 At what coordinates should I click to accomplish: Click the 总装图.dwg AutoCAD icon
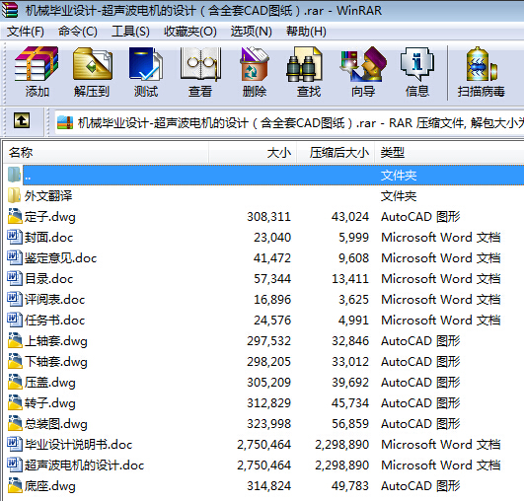(x=15, y=423)
